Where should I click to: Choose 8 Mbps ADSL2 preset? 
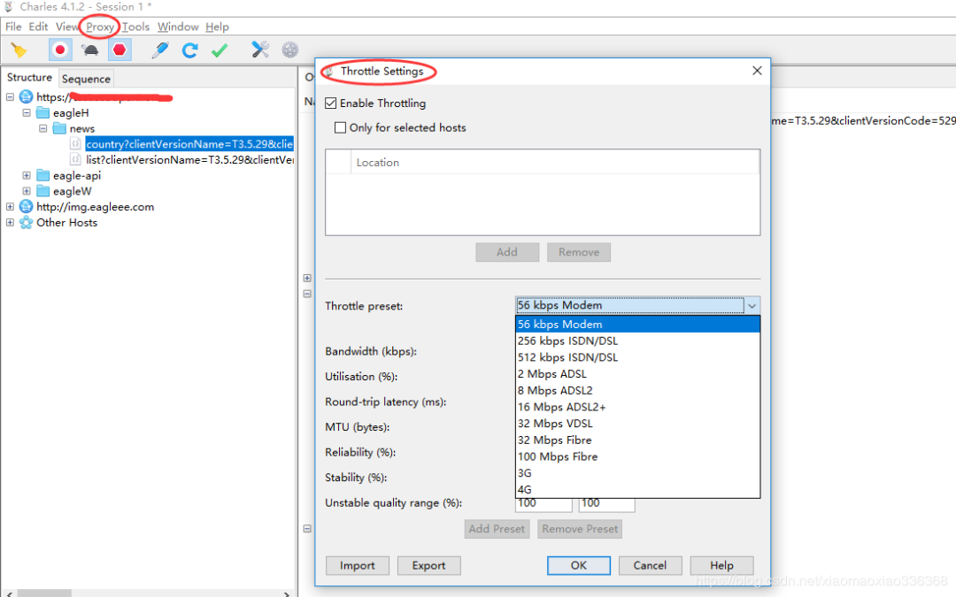click(x=637, y=390)
